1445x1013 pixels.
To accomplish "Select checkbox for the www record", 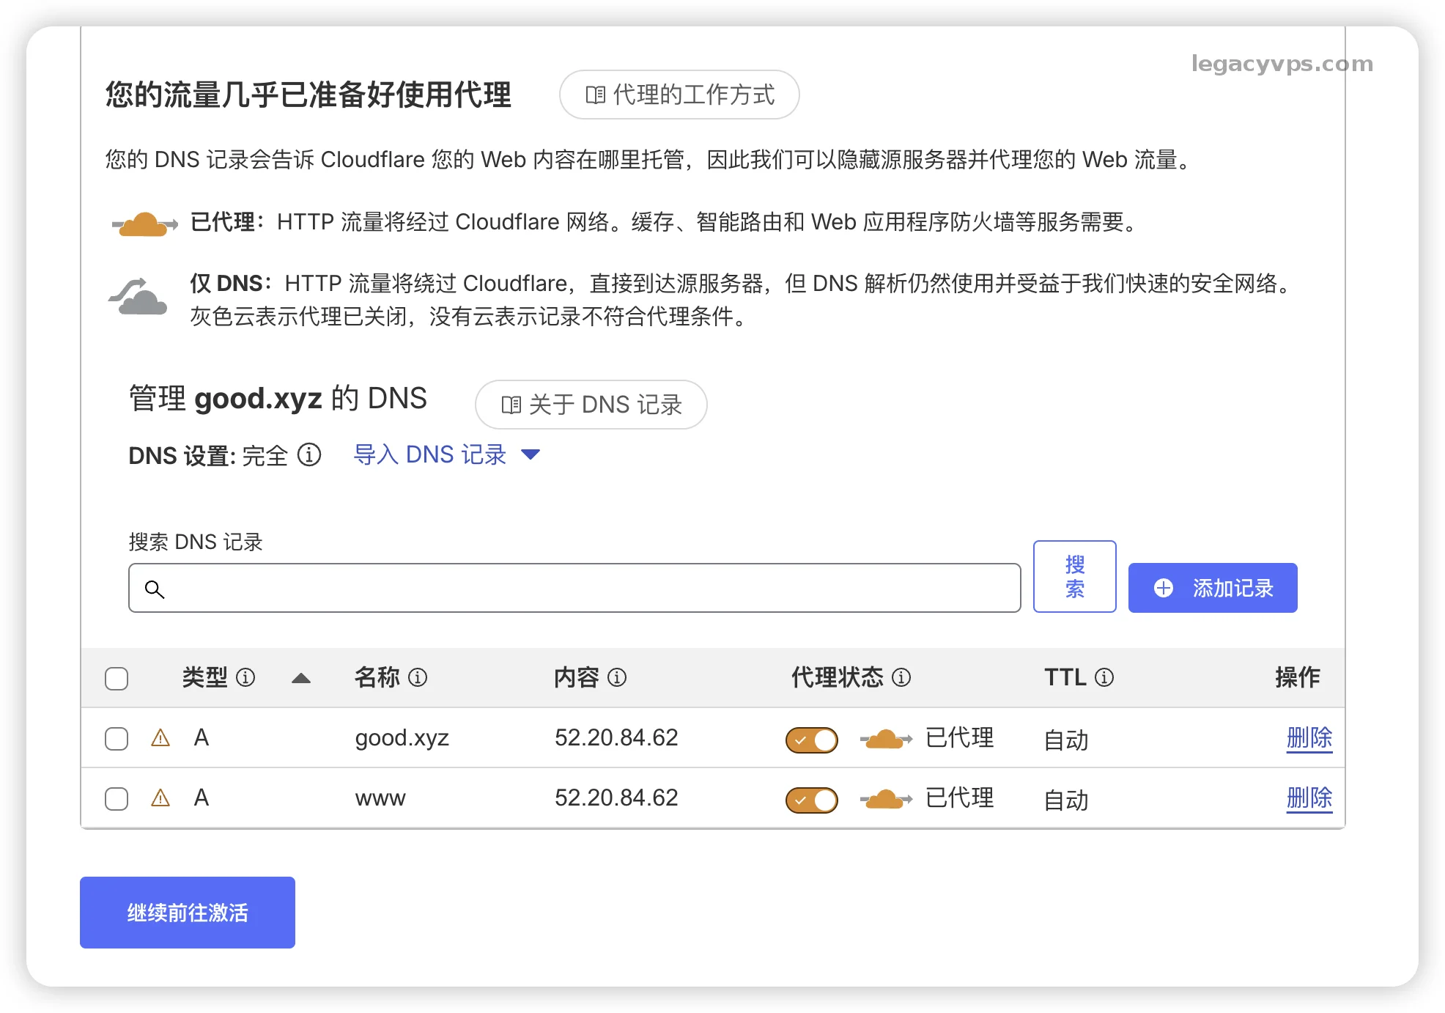I will point(117,799).
